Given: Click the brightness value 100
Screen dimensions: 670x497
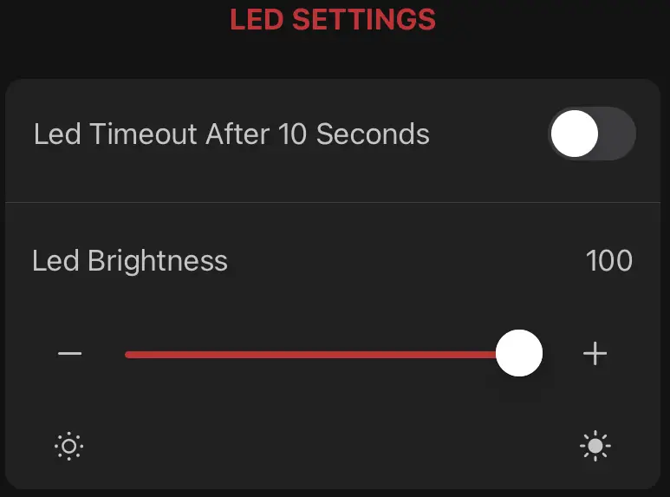Looking at the screenshot, I should click(608, 261).
